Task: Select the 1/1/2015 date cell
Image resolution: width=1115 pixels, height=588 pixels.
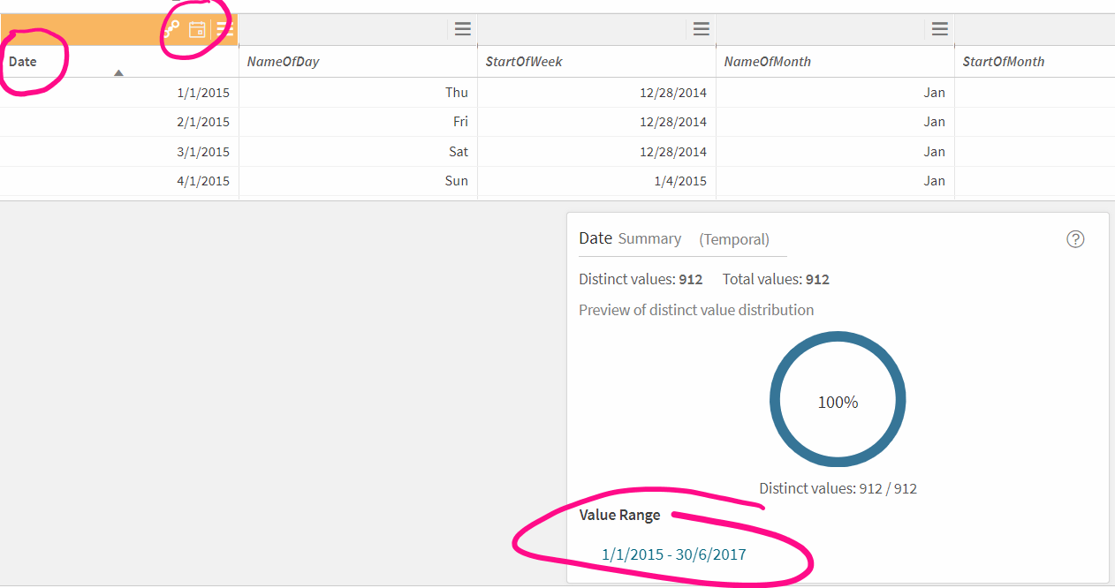Action: (x=206, y=92)
